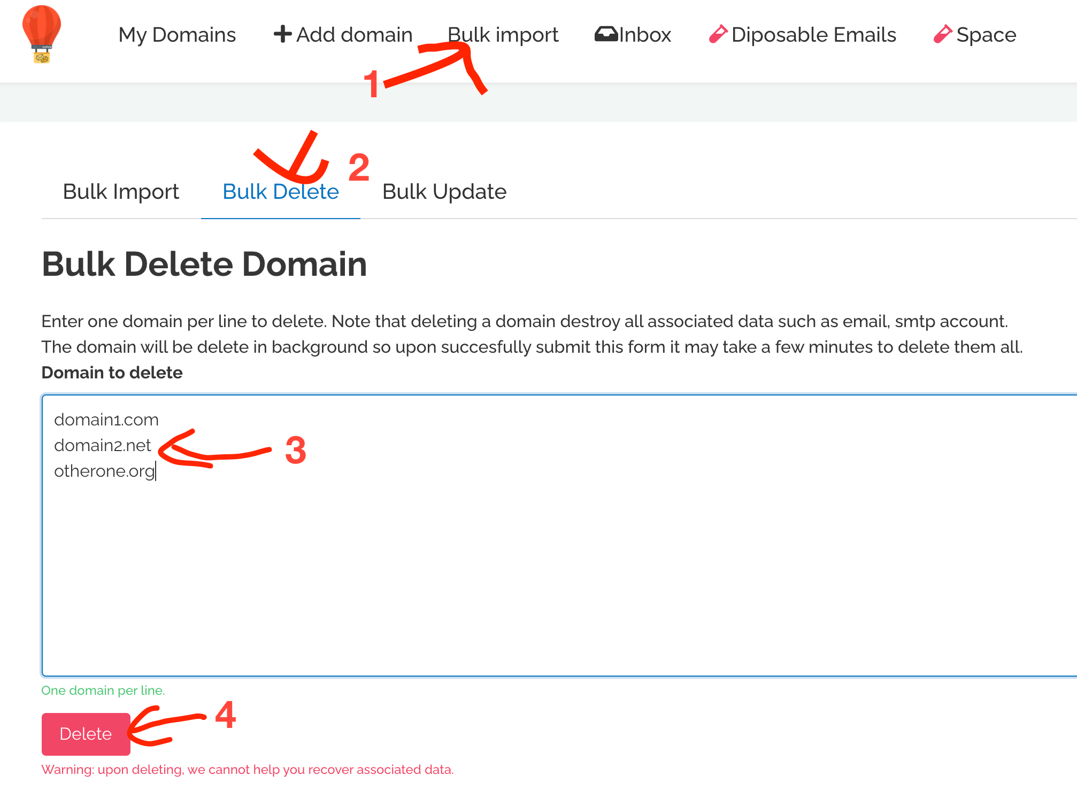Open Diposable Emails link text
This screenshot has height=791, width=1077.
pyautogui.click(x=813, y=35)
